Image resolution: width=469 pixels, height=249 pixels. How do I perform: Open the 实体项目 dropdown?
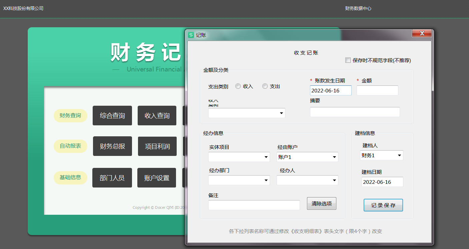pos(266,157)
